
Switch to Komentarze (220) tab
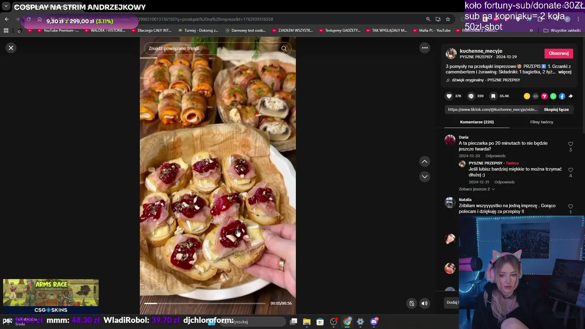pos(477,122)
